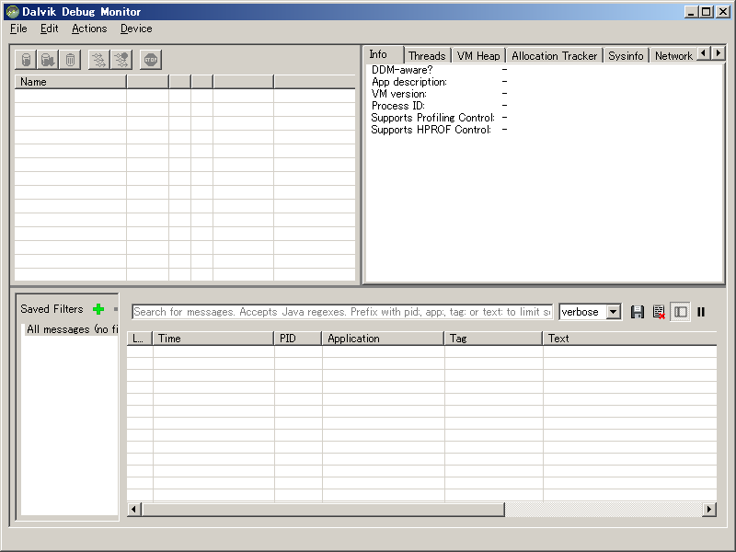Minimize the Dalvik Debug Monitor window
Image resolution: width=736 pixels, height=552 pixels.
pos(691,12)
